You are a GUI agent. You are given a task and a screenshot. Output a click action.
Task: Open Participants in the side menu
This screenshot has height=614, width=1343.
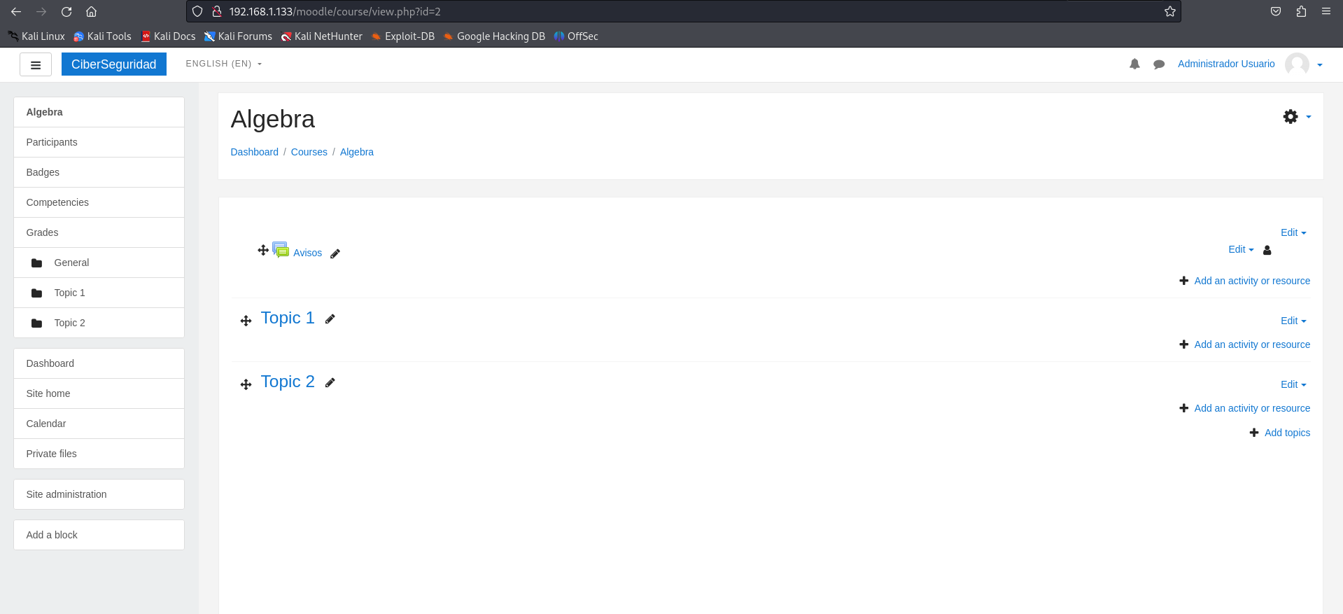coord(99,142)
